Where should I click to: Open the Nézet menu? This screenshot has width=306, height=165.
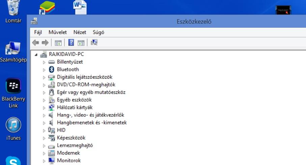(x=80, y=32)
